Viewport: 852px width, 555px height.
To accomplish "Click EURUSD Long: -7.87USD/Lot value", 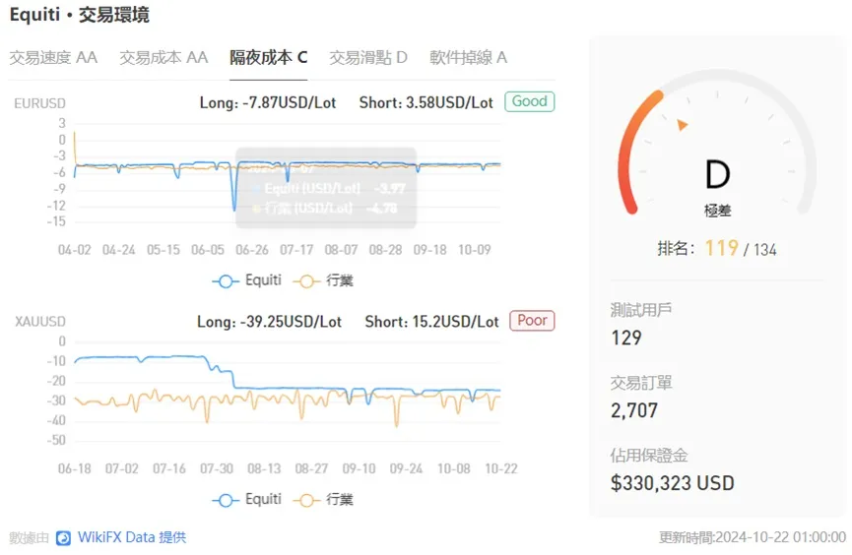I will (x=268, y=102).
